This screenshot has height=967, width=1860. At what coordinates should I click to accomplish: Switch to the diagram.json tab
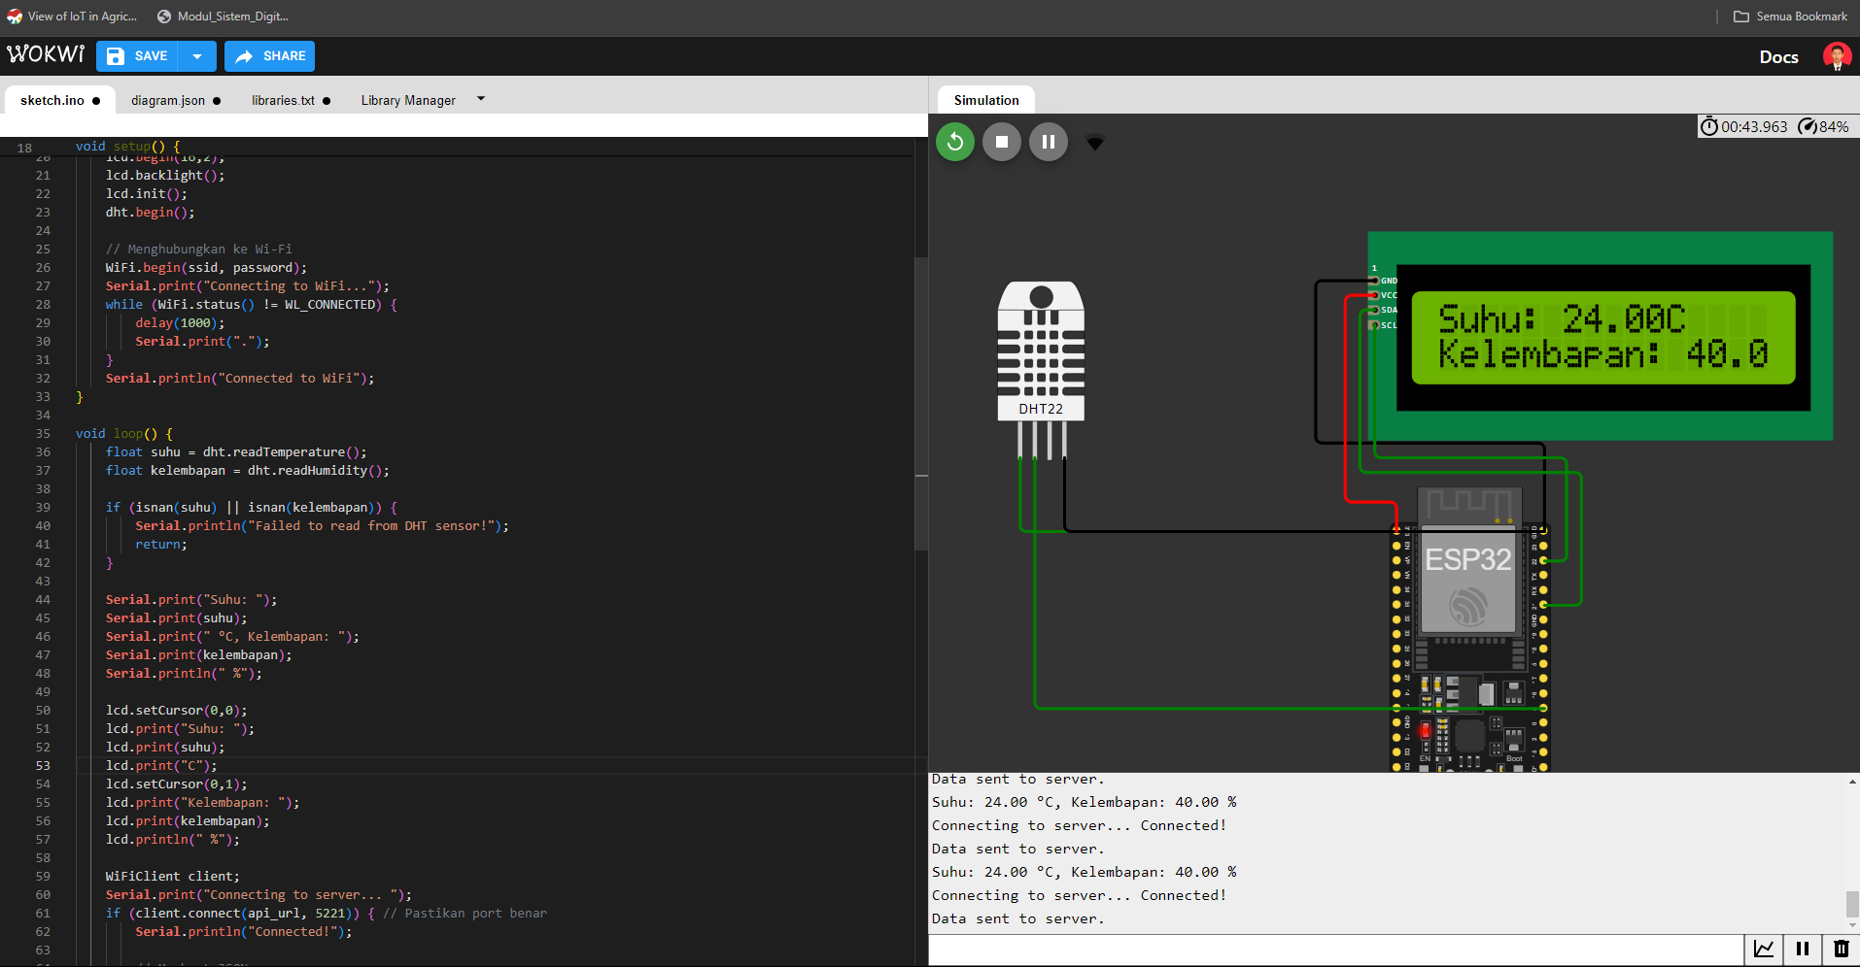tap(175, 100)
